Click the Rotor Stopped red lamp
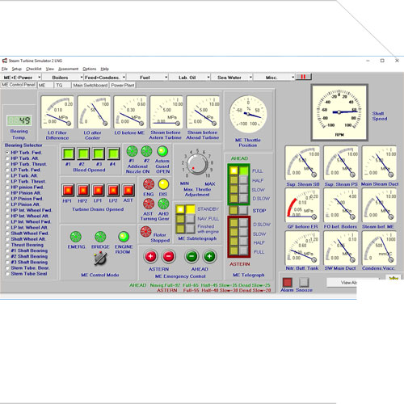 (x=145, y=232)
